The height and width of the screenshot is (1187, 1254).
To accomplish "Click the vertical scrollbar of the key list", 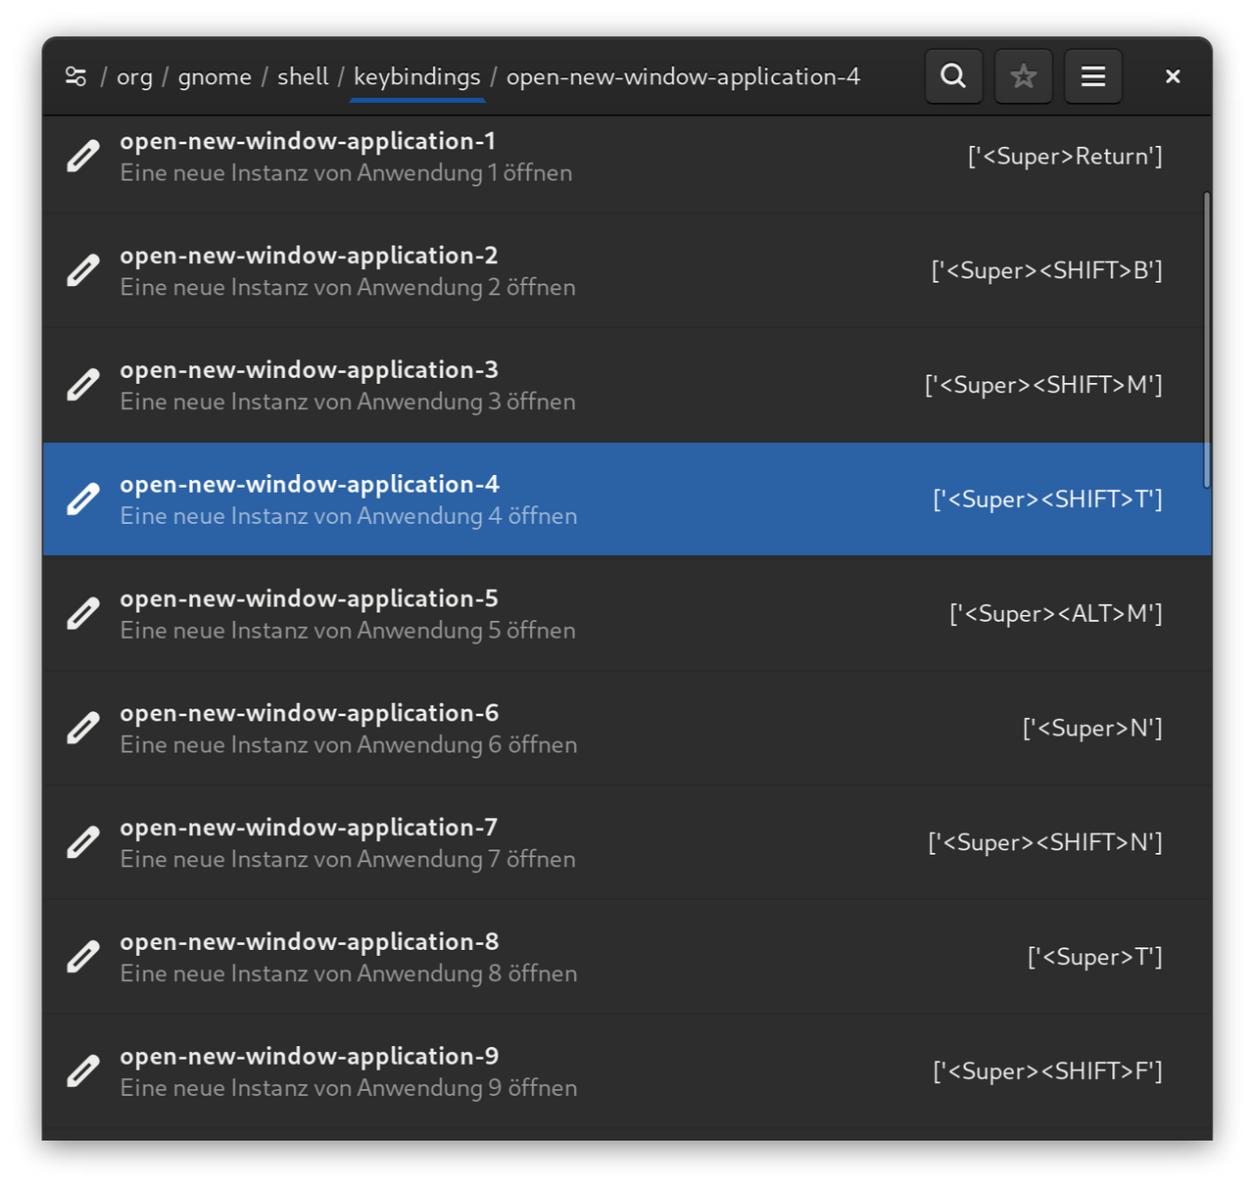I will [1206, 339].
